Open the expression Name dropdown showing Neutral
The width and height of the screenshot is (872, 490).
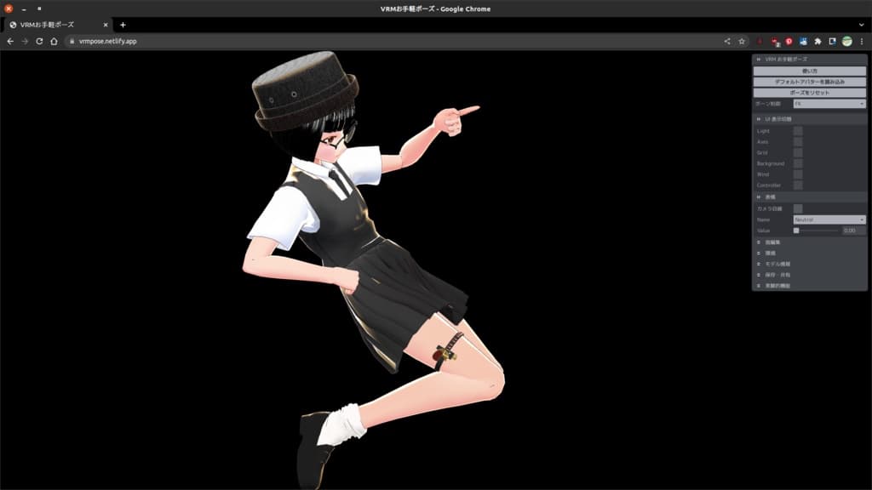tap(829, 219)
